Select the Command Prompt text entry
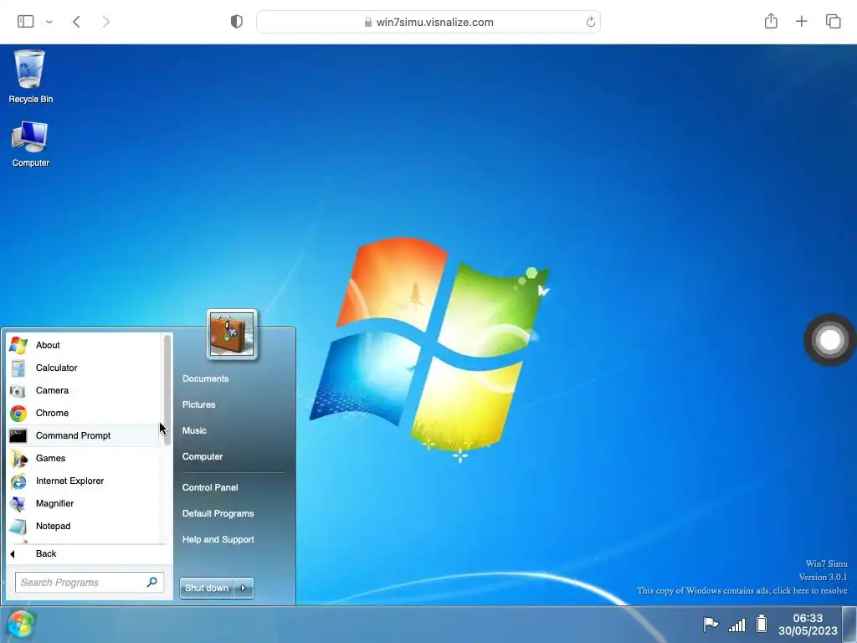This screenshot has width=857, height=643. pyautogui.click(x=74, y=435)
